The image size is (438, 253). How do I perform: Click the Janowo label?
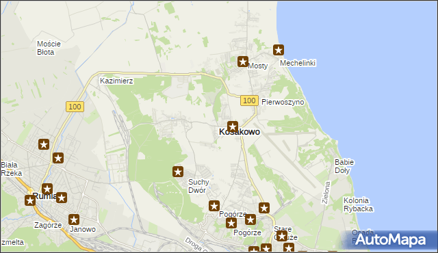coord(83,229)
